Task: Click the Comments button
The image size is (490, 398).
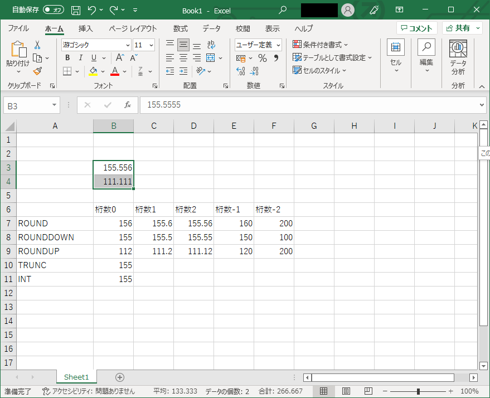Action: pyautogui.click(x=416, y=28)
